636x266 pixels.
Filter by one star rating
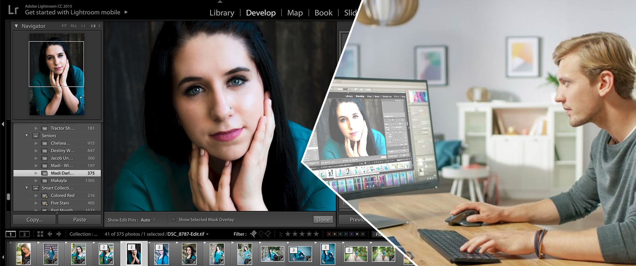click(x=288, y=234)
